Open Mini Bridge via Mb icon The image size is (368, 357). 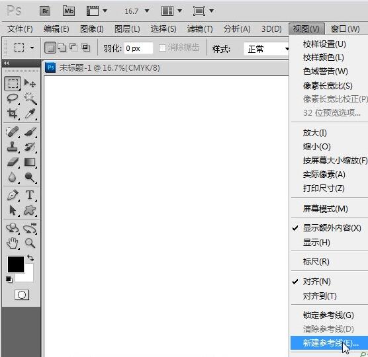[x=69, y=11]
